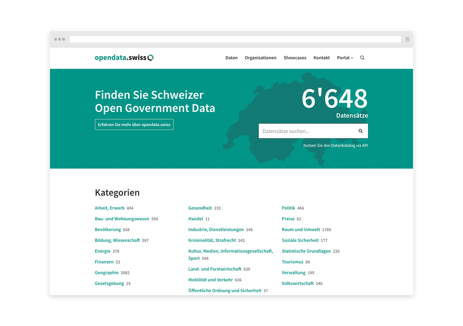Click the search button inside dataset search box
This screenshot has width=463, height=326.
click(x=361, y=131)
